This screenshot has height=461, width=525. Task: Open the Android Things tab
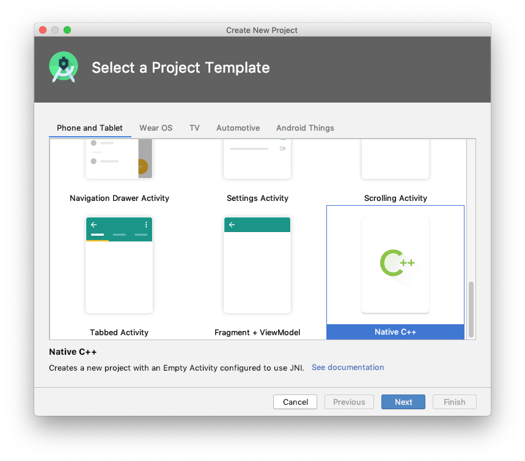305,128
